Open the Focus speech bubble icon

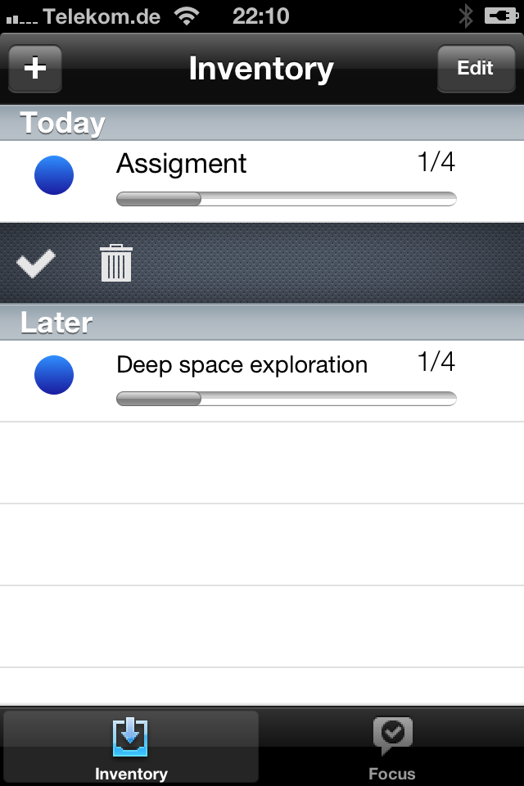(x=393, y=736)
